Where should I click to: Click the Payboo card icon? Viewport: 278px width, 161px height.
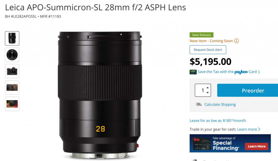click(193, 72)
